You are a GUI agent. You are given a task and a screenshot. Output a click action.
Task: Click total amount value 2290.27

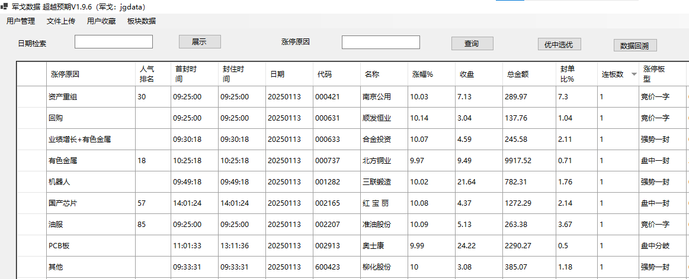pos(530,246)
